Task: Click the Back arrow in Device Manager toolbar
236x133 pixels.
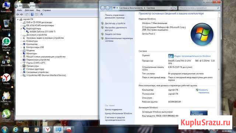Action: pyautogui.click(x=18, y=14)
